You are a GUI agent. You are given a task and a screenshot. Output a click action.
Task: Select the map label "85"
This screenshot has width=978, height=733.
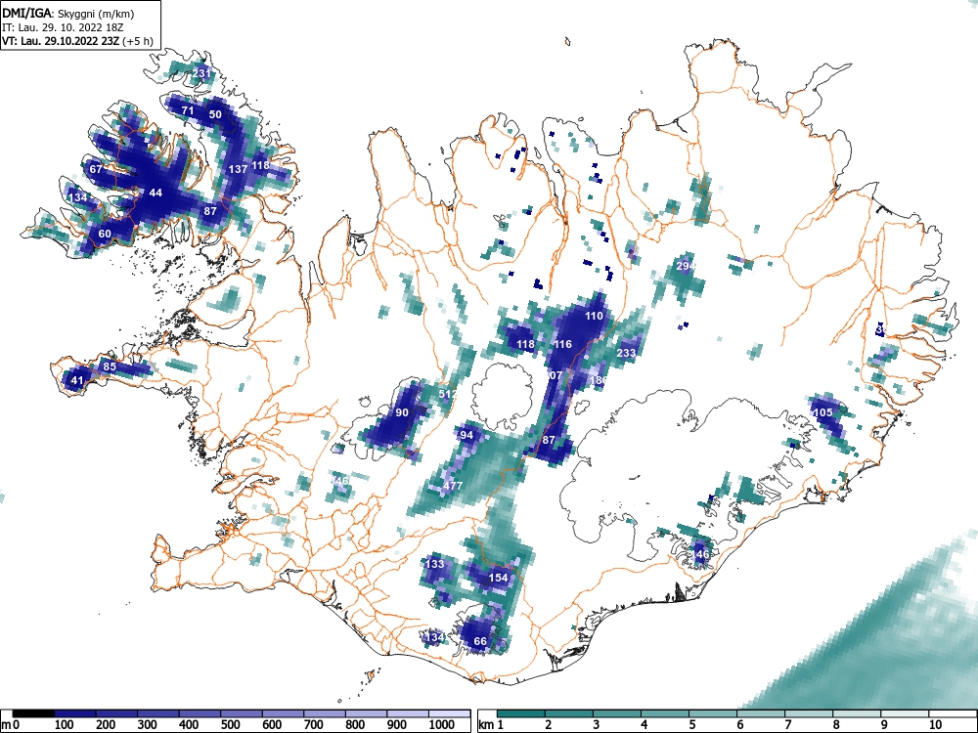click(x=110, y=366)
